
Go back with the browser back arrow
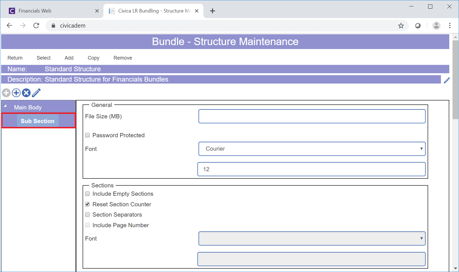click(9, 26)
